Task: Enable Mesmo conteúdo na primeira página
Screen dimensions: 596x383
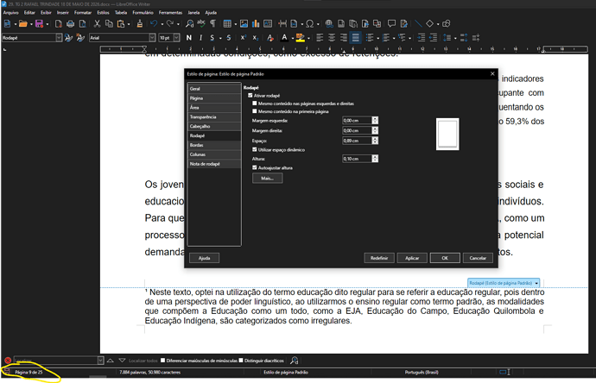Action: pyautogui.click(x=255, y=111)
